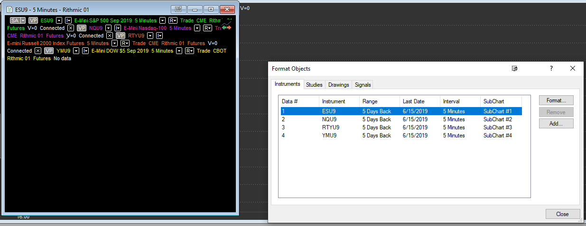Open the interval dropdown after Russell 2000 5 Minutes
The height and width of the screenshot is (226, 586).
pyautogui.click(x=114, y=43)
